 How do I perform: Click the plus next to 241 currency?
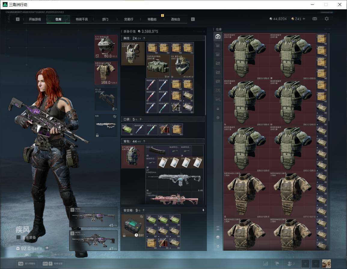(x=304, y=19)
